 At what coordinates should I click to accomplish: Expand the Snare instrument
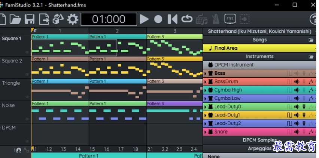(x=205, y=132)
